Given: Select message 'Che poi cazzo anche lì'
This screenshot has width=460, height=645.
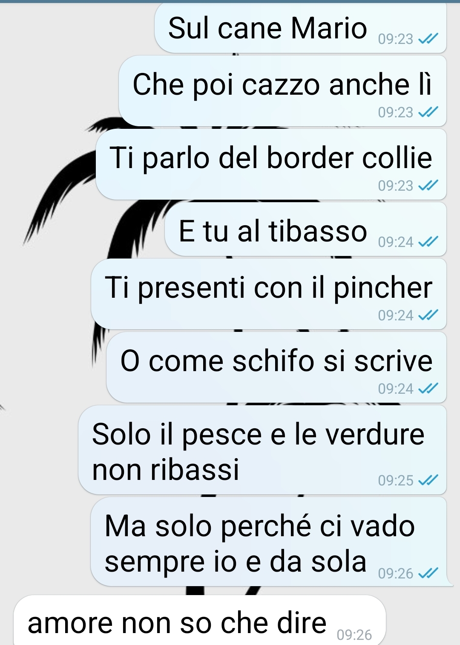Looking at the screenshot, I should pos(282,91).
